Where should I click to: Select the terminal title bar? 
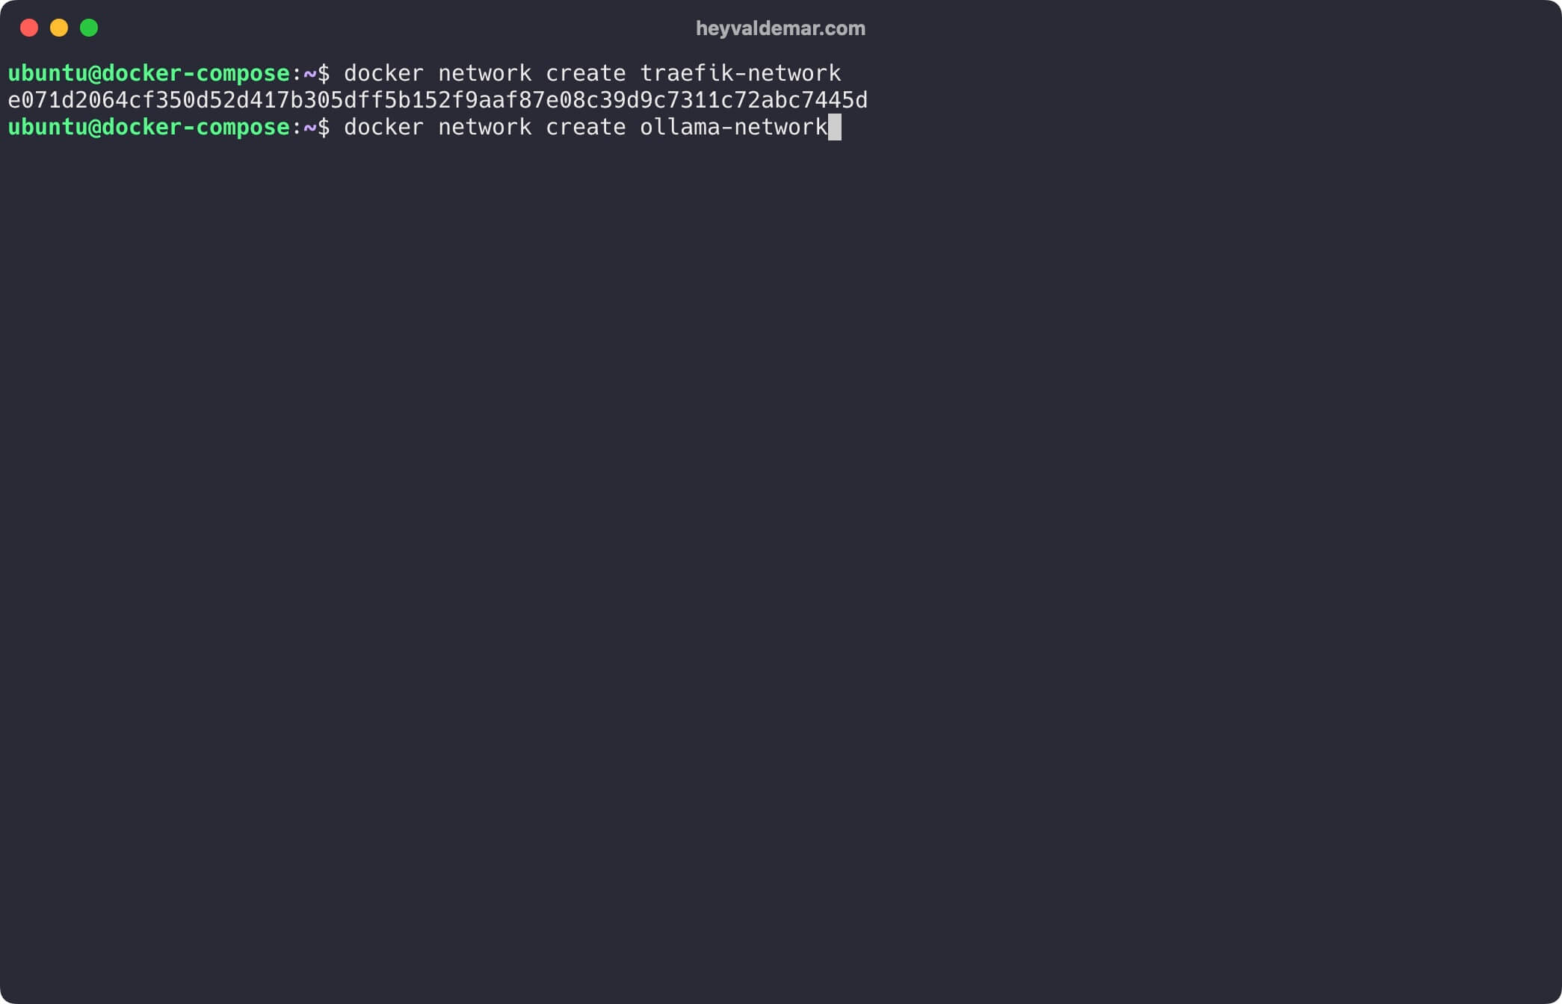point(781,28)
